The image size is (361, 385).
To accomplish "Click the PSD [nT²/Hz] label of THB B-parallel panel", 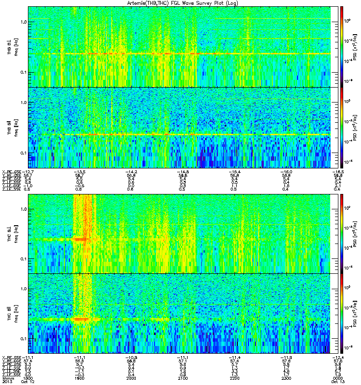I will pyautogui.click(x=355, y=128).
